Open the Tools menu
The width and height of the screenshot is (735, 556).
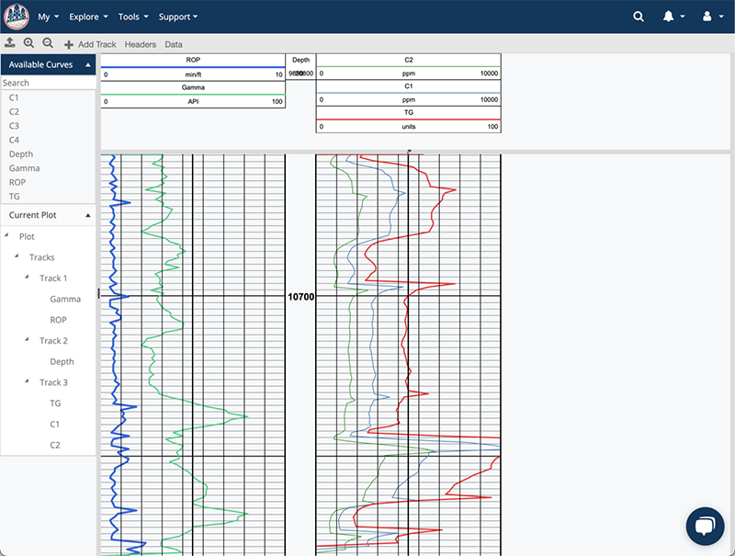[133, 17]
